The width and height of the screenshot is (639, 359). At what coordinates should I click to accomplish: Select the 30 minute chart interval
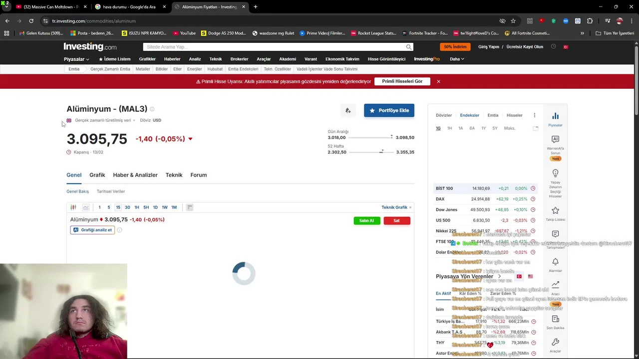127,207
